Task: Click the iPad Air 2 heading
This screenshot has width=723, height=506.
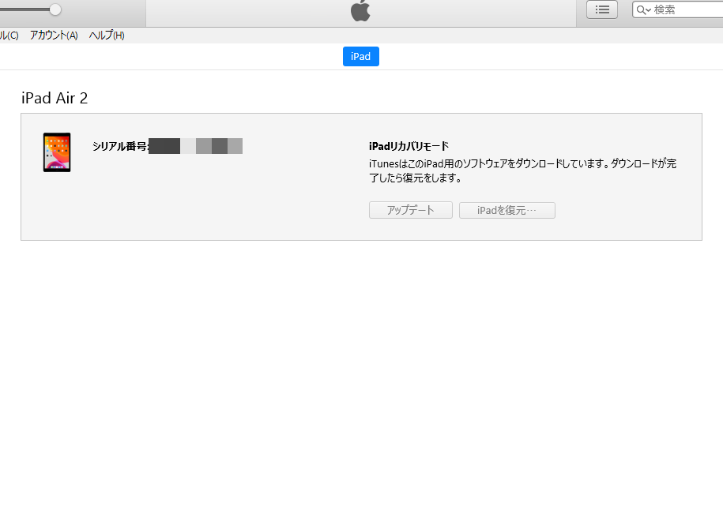Action: coord(55,98)
